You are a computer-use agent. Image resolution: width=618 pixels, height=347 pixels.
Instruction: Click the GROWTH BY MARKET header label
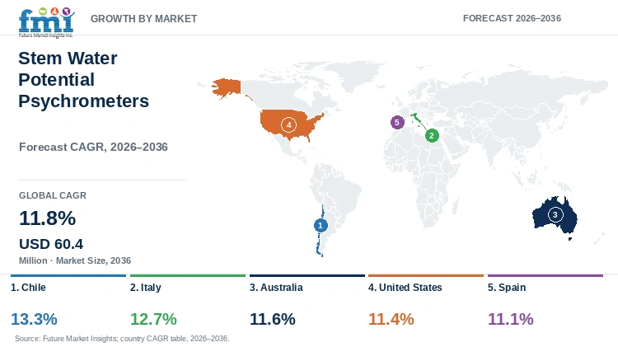[144, 18]
